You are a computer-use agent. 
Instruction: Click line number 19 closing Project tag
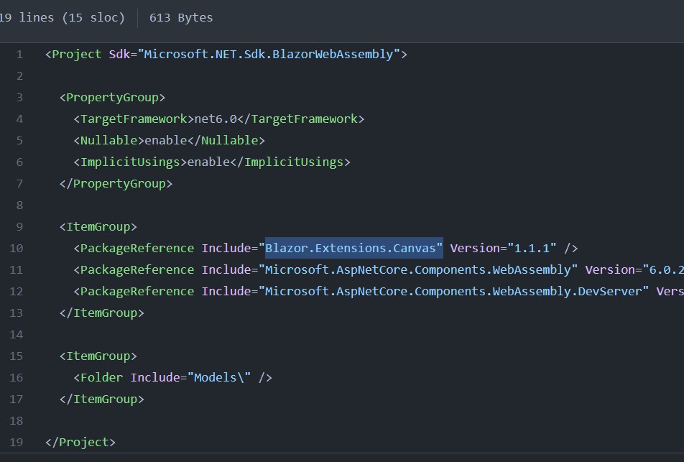pos(16,443)
